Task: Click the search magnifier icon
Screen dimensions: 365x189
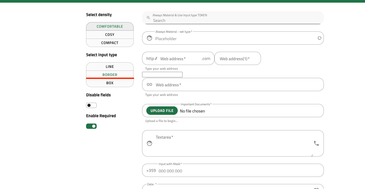Action: point(148,18)
